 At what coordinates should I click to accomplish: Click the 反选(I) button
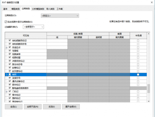52,107
